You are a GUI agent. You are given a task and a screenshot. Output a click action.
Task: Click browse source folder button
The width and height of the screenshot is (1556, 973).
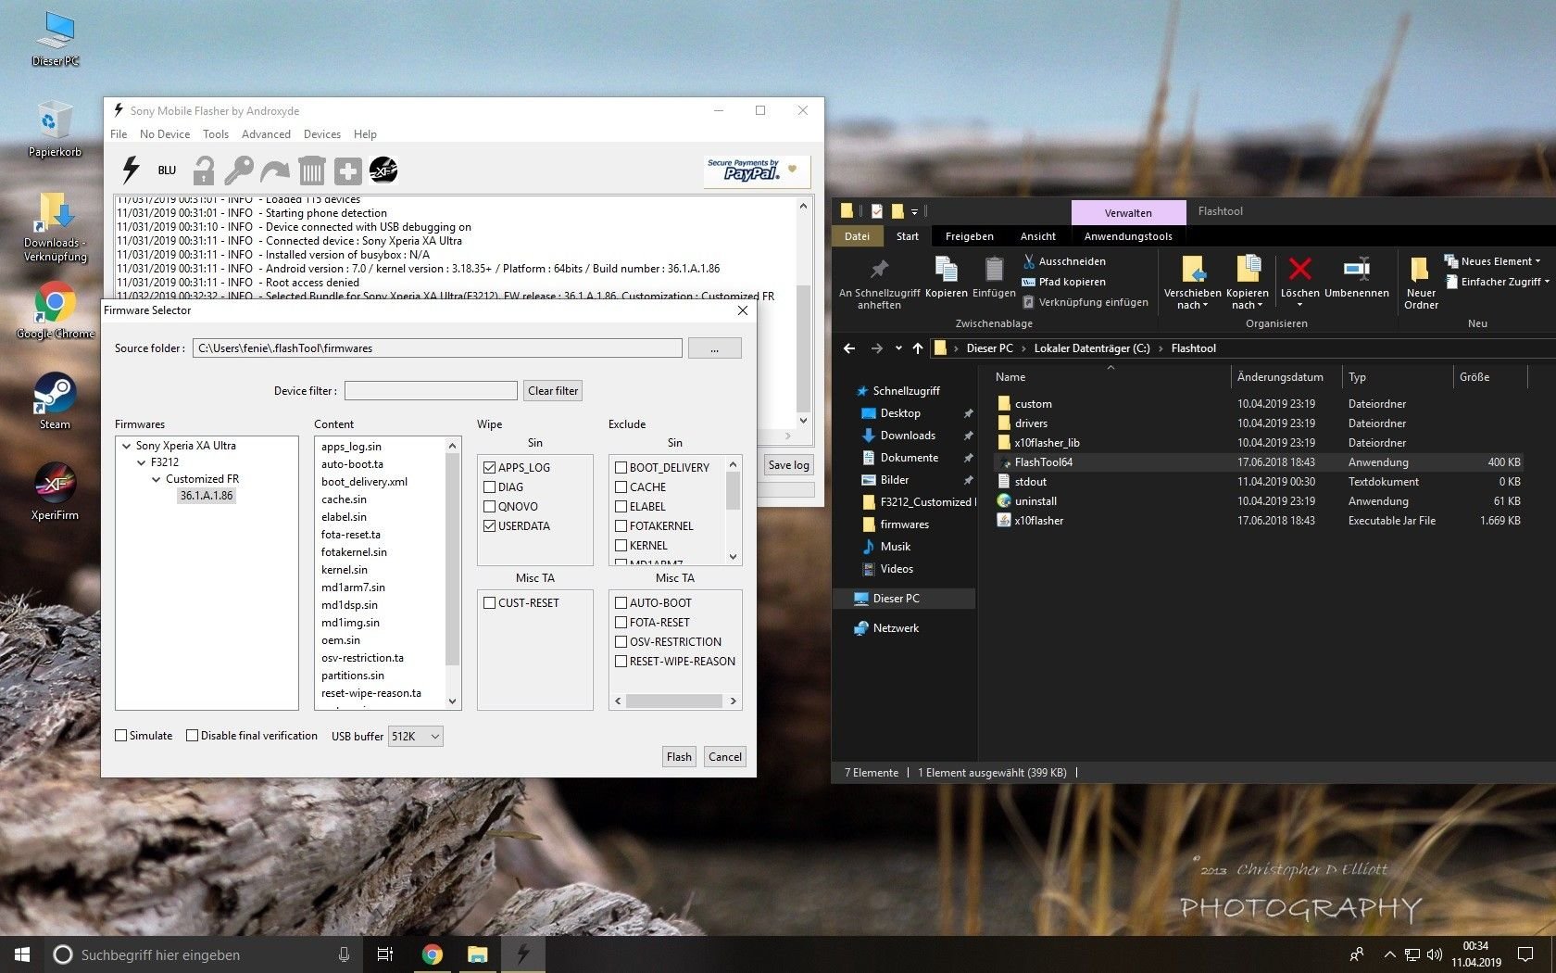pos(714,348)
